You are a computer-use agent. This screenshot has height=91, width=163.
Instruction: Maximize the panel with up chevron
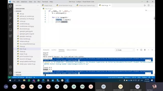coord(148,50)
